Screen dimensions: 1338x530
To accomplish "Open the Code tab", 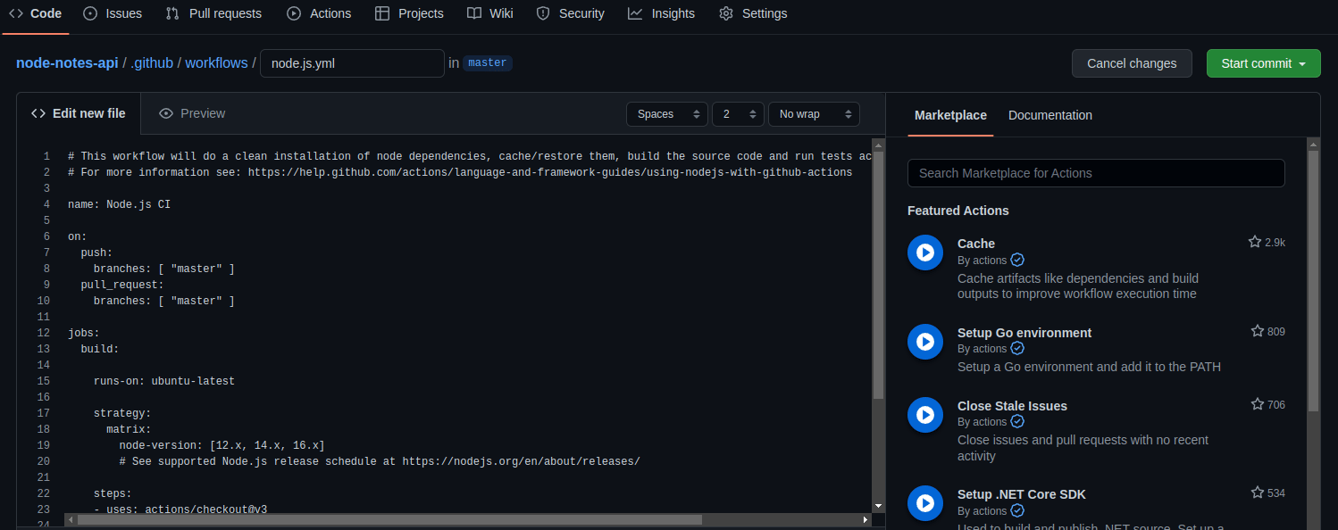I will (35, 13).
